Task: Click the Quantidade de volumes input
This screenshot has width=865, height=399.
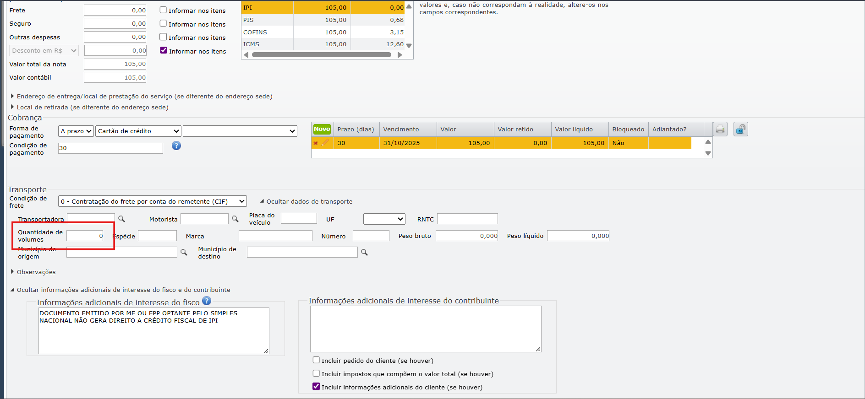Action: click(x=85, y=236)
